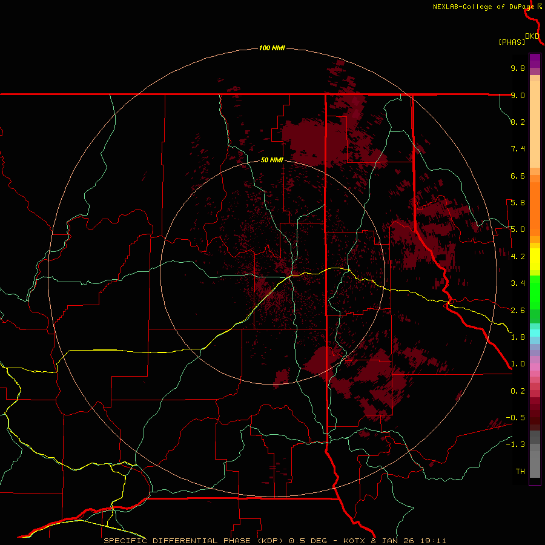Viewport: 545px width, 545px height.
Task: Click the peach segment of the color bar
Action: click(535, 122)
